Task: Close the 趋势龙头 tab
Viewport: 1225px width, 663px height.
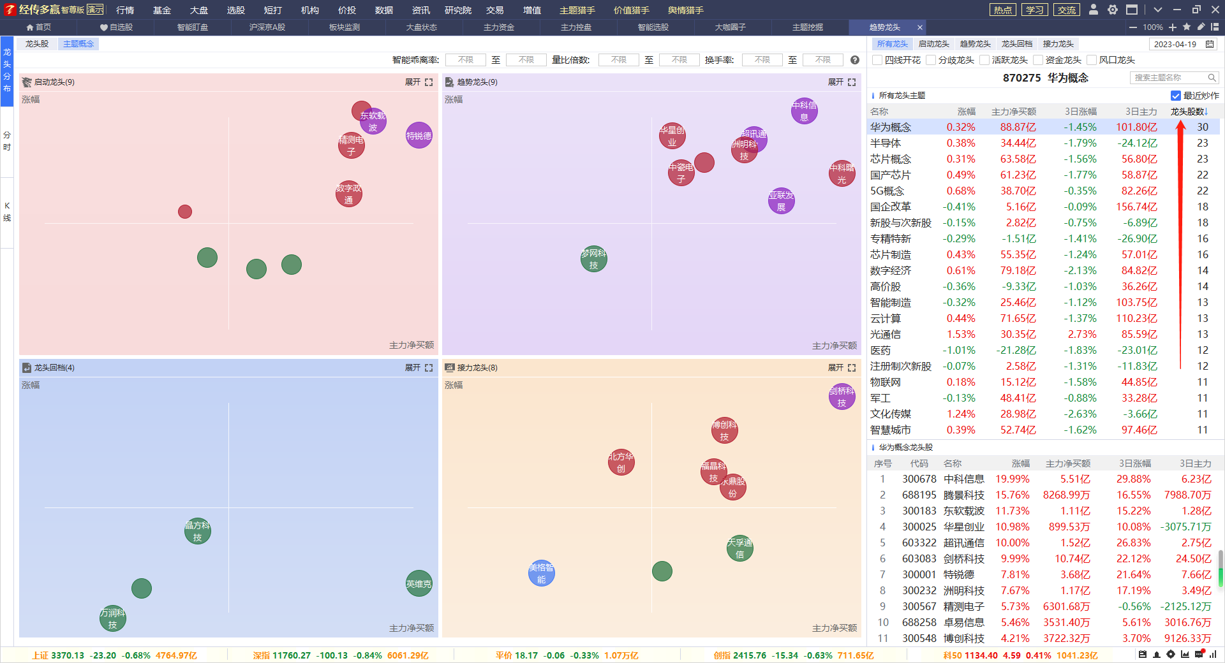Action: coord(919,27)
